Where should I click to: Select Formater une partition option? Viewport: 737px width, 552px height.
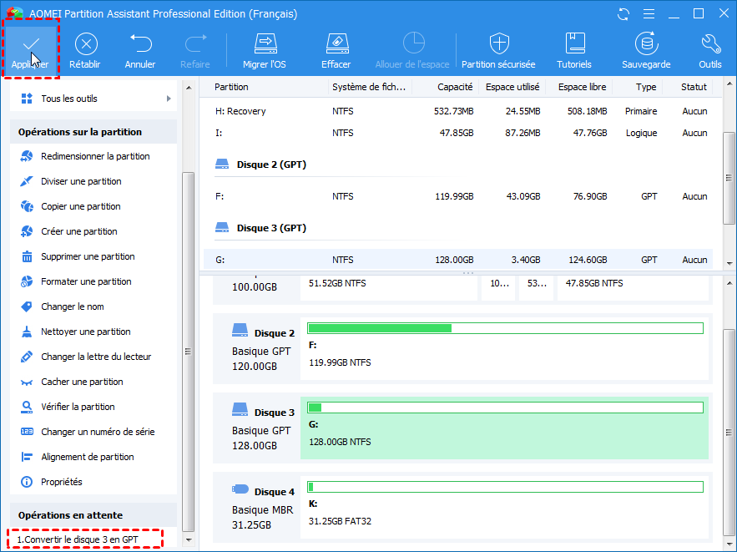[x=86, y=281]
